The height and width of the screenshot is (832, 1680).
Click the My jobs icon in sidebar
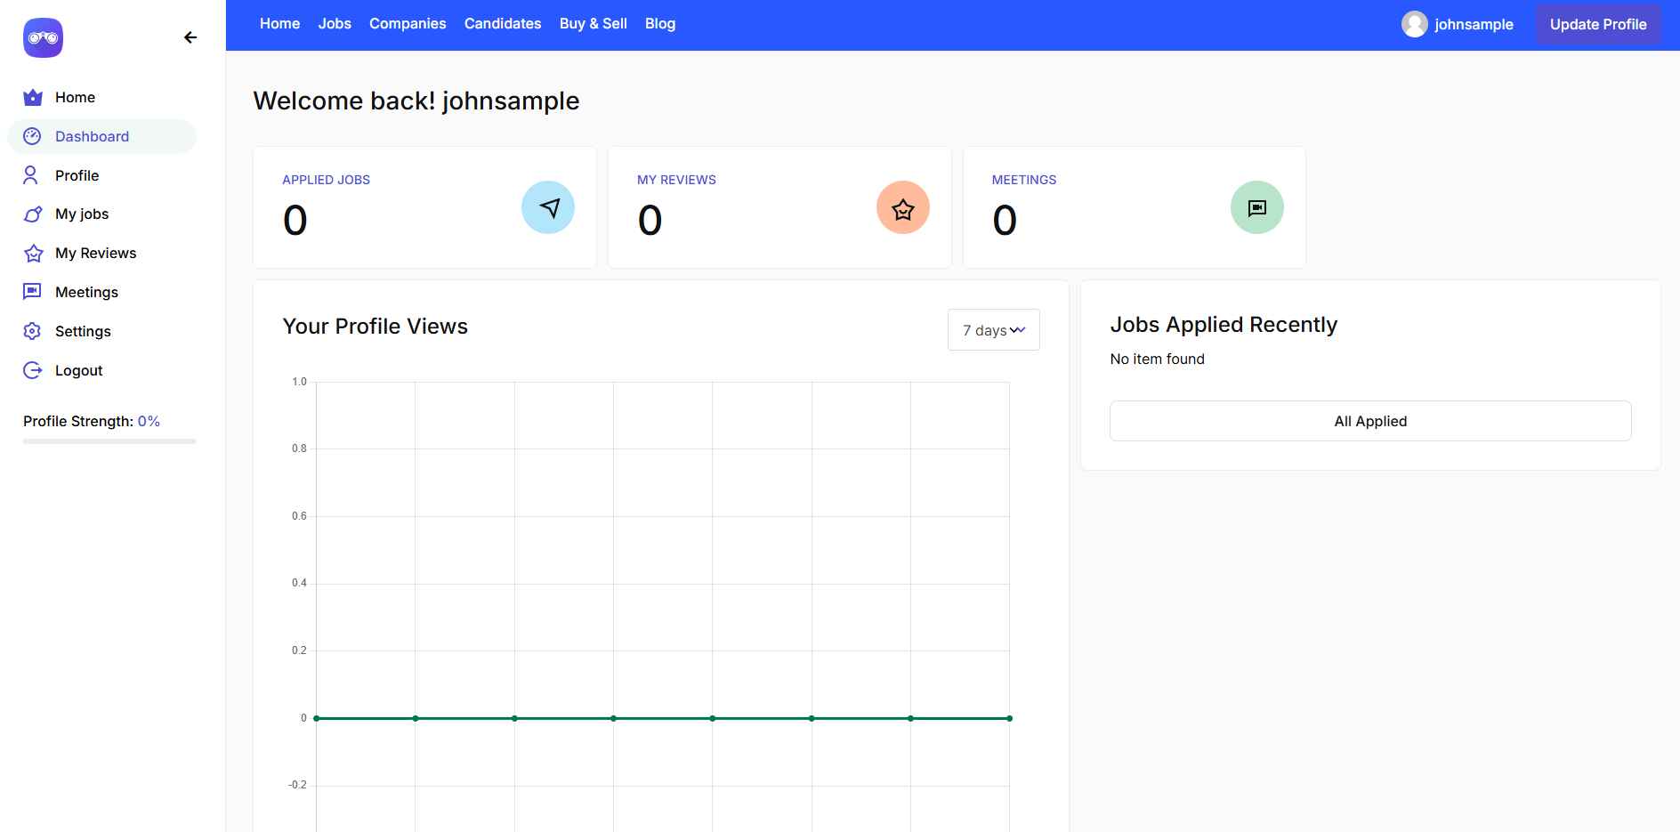(33, 214)
